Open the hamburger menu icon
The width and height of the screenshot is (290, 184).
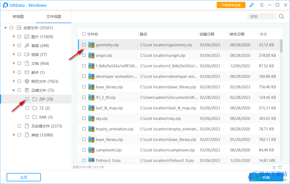(x=262, y=5)
